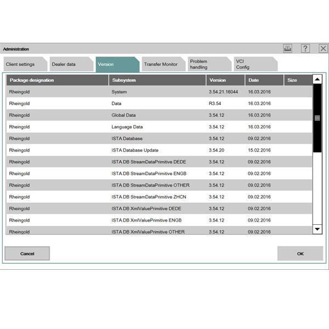The height and width of the screenshot is (329, 329).
Task: Select ISTA DB StreamDataPrimitive DEDE row
Action: (159, 162)
